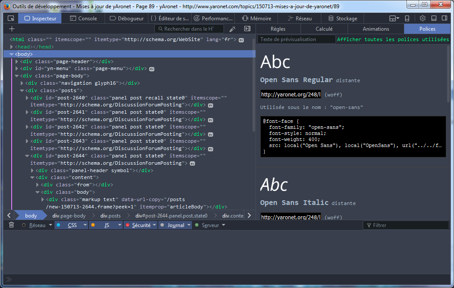Add a new node with plus icon
The height and width of the screenshot is (288, 454).
12,29
